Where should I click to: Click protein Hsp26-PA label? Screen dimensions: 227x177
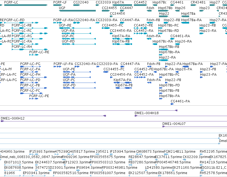[184, 69]
